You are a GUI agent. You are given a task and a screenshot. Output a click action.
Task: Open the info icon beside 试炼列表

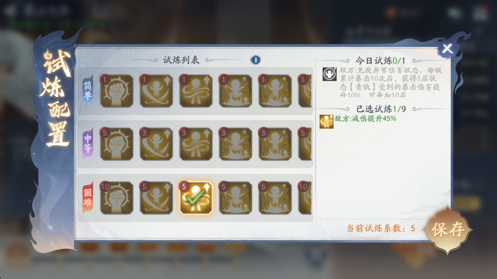(256, 60)
